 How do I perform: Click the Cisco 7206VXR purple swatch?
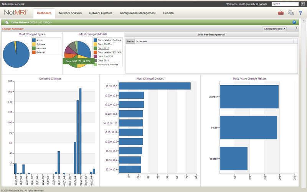click(95, 56)
